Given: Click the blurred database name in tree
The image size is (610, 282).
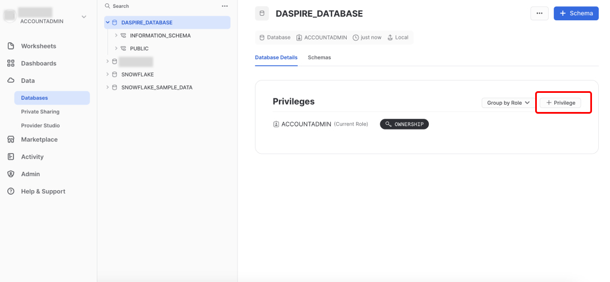Looking at the screenshot, I should coord(136,61).
